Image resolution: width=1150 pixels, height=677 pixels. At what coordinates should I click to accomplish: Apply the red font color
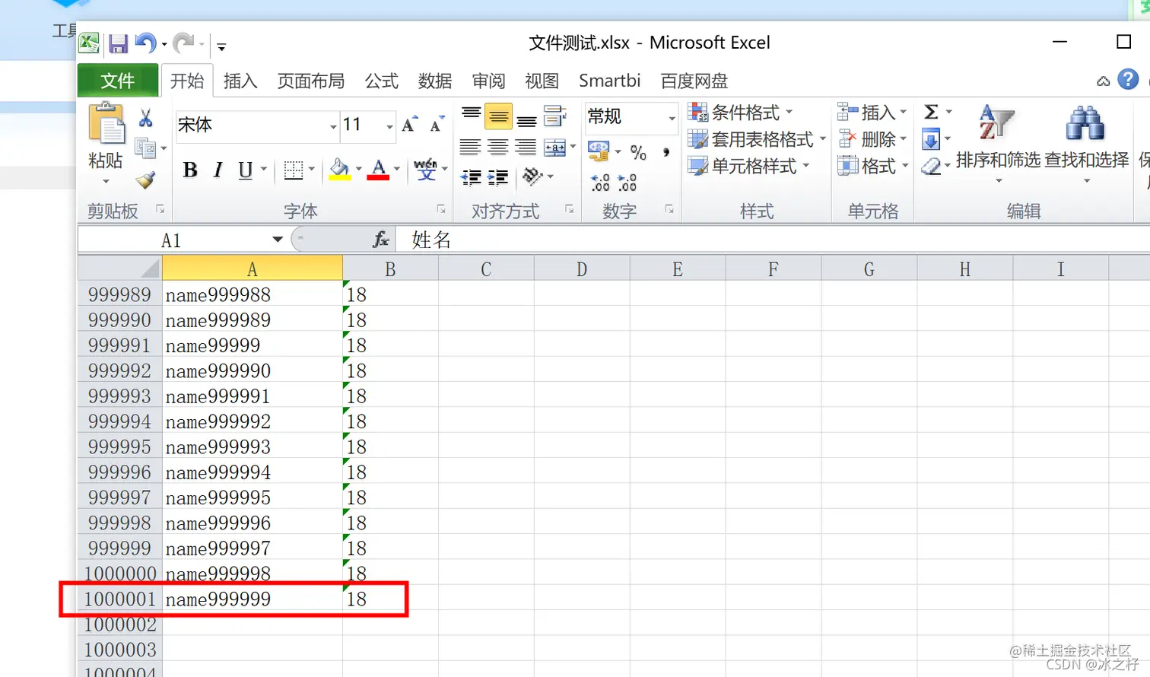click(x=378, y=170)
